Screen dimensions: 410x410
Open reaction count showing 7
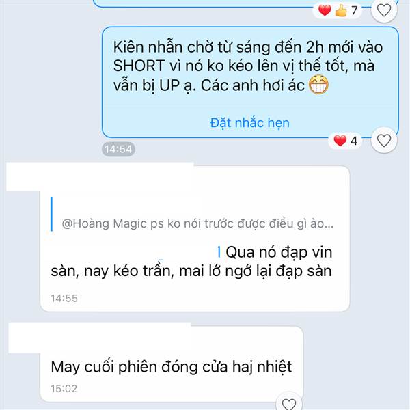pyautogui.click(x=354, y=11)
